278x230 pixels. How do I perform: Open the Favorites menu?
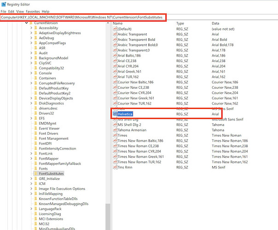(33, 11)
